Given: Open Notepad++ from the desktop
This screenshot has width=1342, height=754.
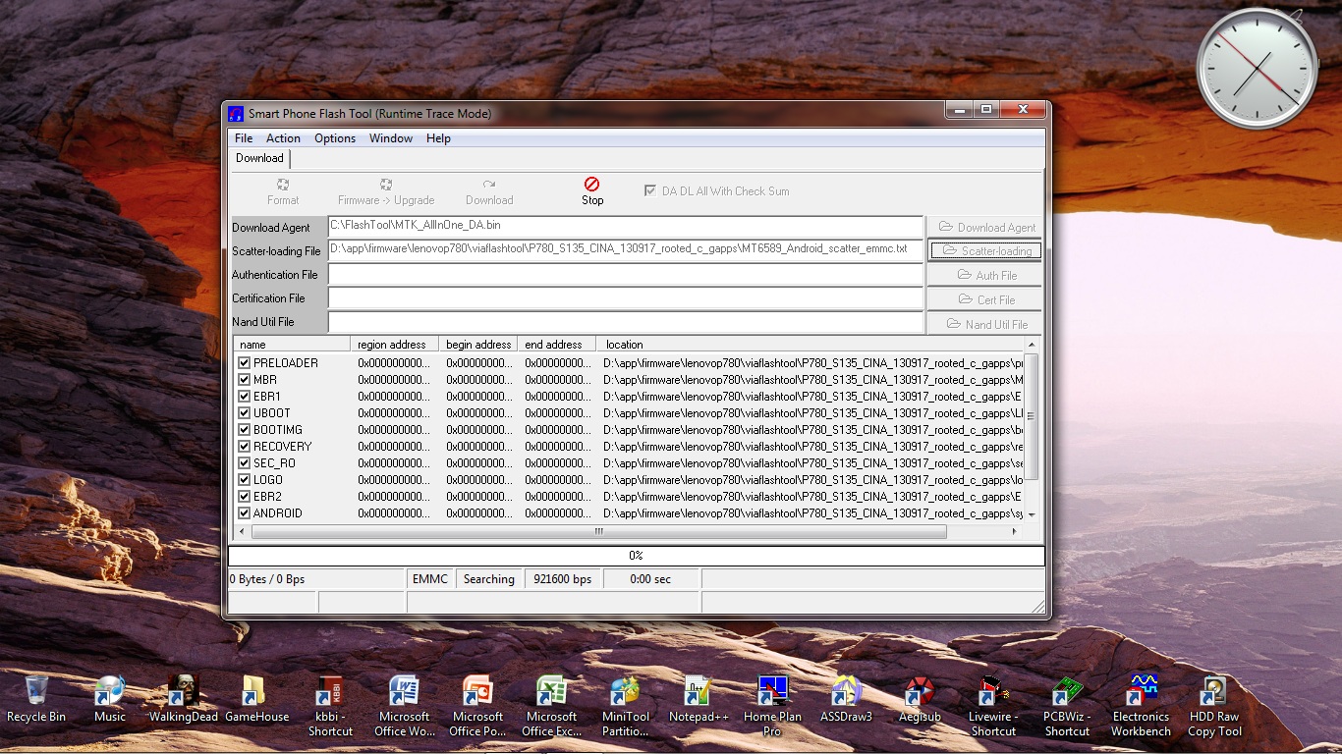Looking at the screenshot, I should (x=699, y=694).
